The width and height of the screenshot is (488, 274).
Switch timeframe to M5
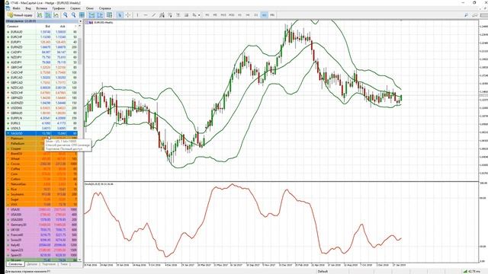[215, 15]
